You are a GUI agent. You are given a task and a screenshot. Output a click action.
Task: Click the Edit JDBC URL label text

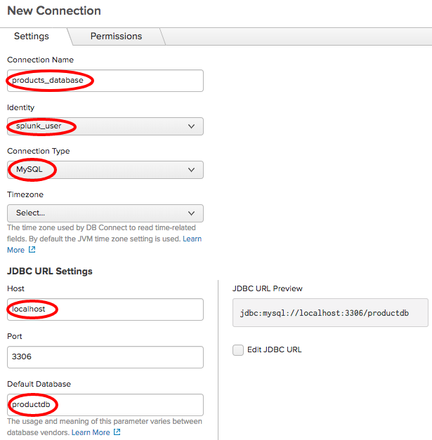coord(274,349)
